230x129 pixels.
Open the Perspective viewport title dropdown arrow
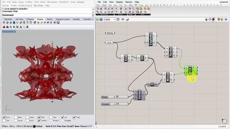coord(15,32)
